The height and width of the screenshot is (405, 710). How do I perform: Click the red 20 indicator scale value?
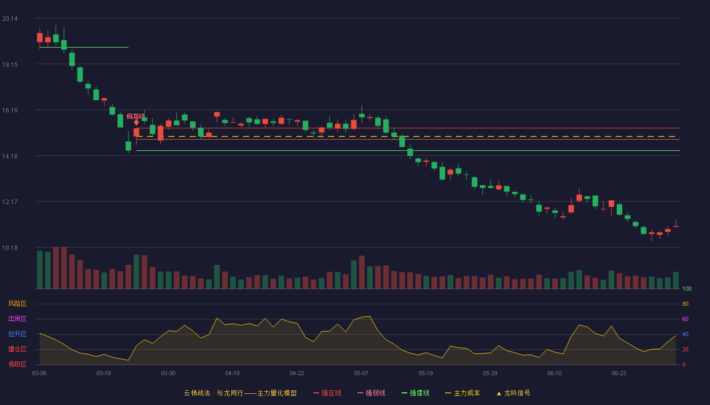coord(685,349)
